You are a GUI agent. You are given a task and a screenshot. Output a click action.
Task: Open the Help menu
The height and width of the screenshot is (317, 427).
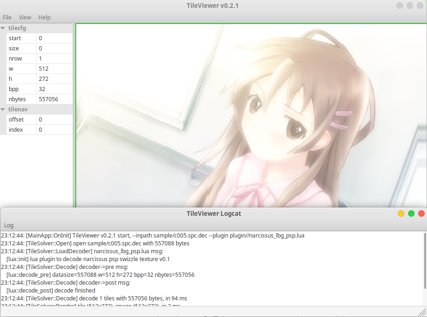coord(44,18)
